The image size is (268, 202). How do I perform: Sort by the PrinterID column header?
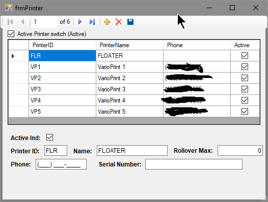point(62,45)
